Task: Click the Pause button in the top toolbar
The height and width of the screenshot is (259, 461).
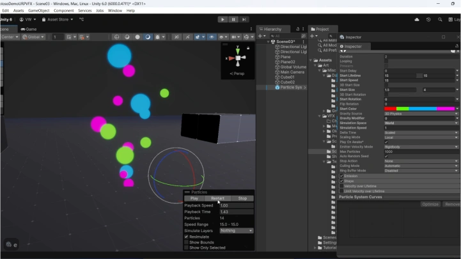Action: click(233, 19)
